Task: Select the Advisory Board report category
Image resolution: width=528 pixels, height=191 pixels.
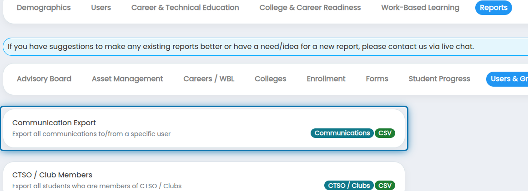Action: click(x=44, y=79)
